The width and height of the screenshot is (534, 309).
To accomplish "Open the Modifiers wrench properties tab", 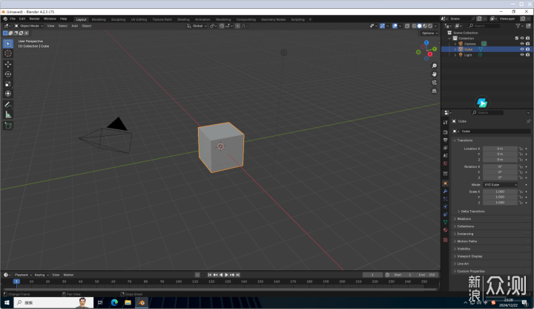I will 446,192.
